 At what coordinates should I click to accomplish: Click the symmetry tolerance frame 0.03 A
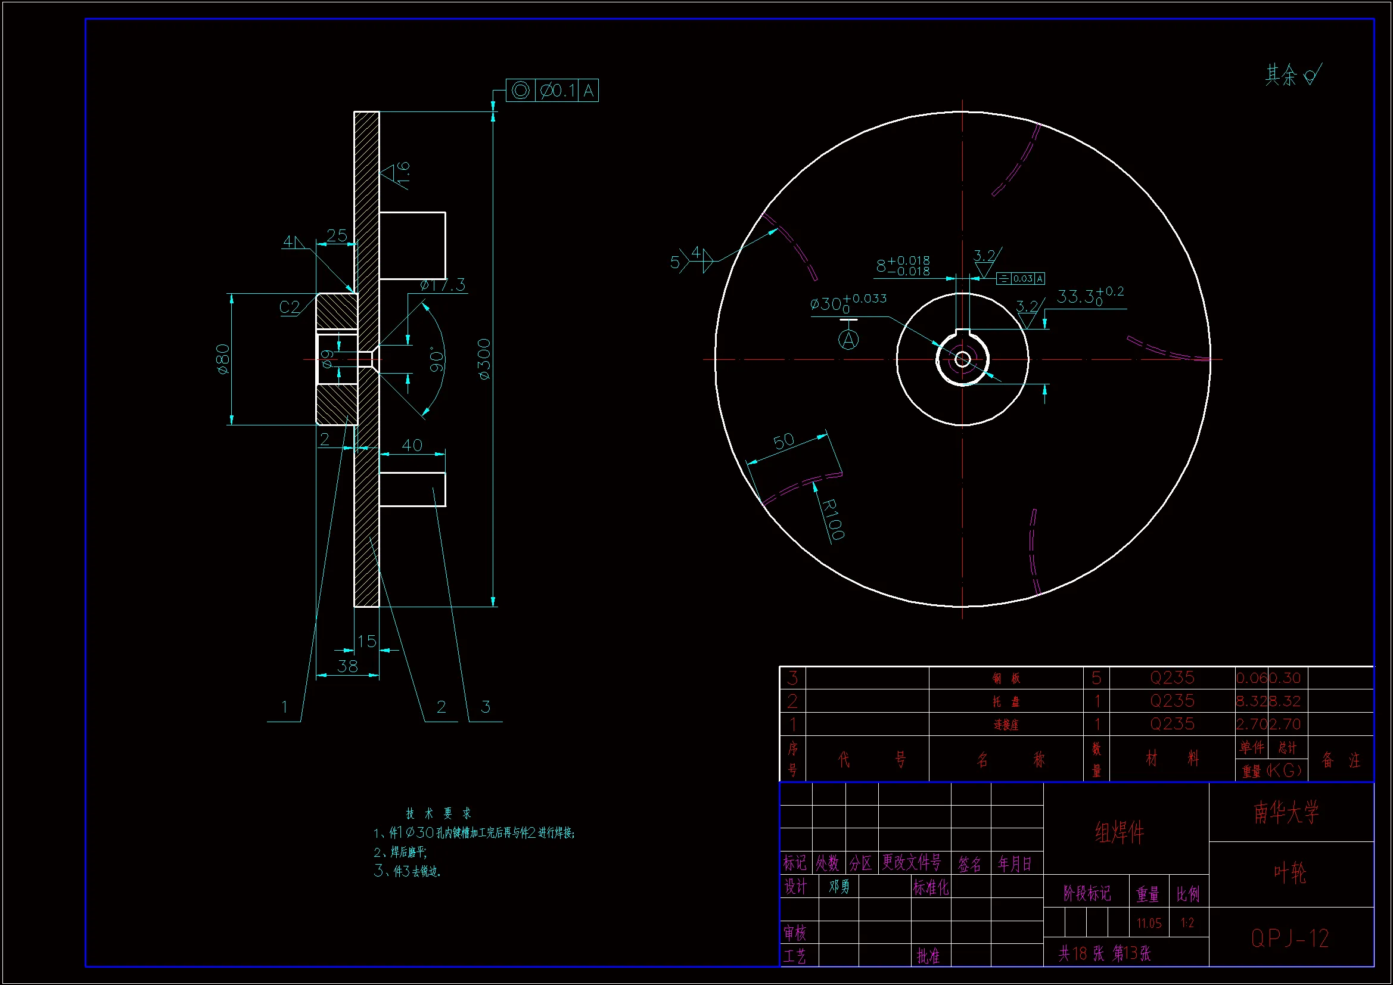[1021, 278]
